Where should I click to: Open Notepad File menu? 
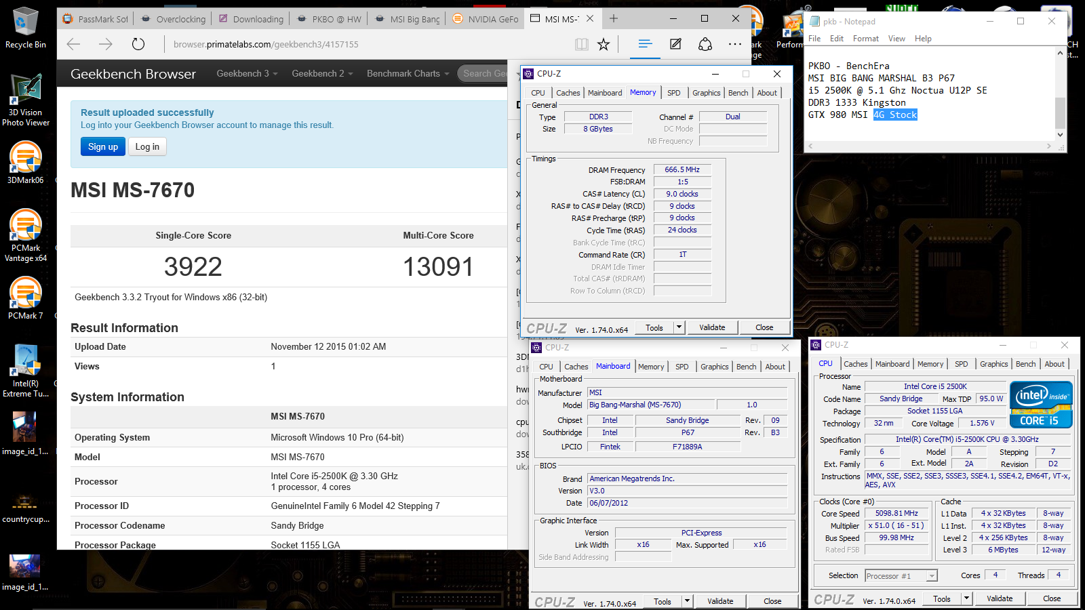[814, 39]
